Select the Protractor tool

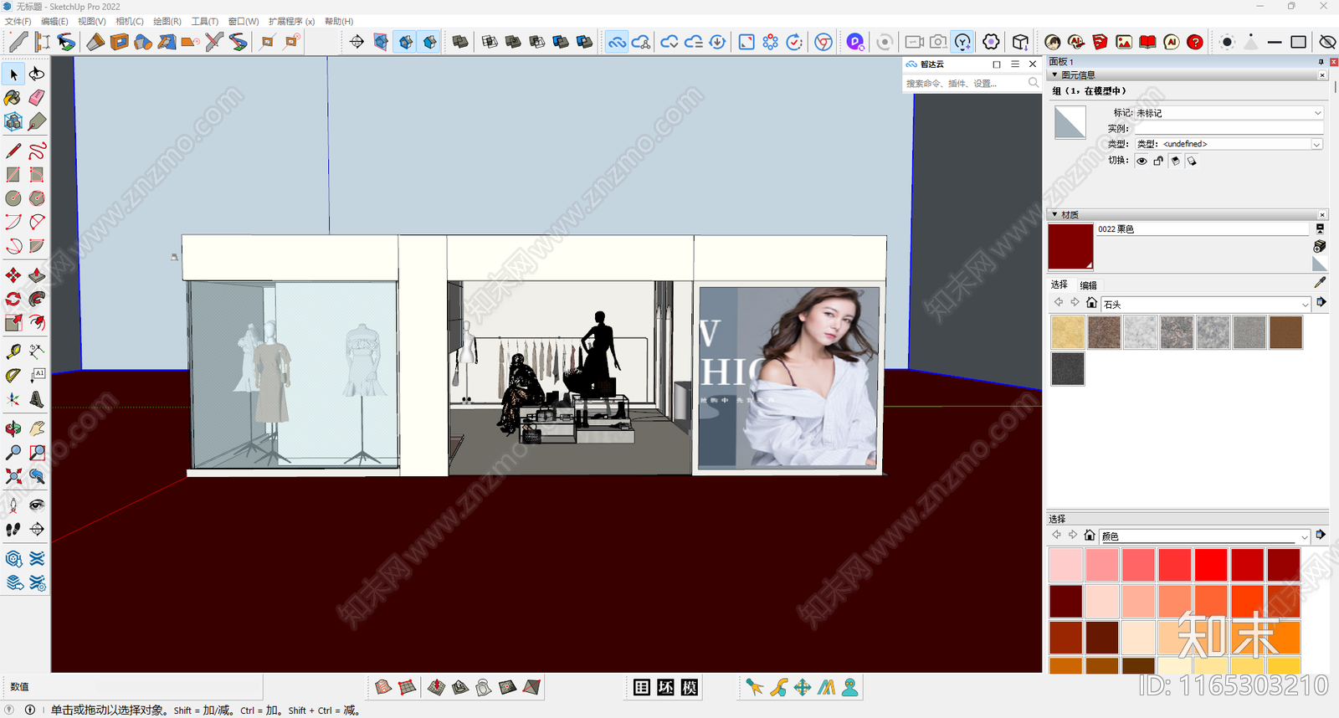pos(13,375)
